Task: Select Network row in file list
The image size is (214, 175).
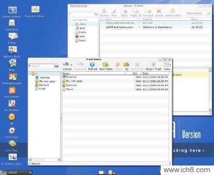Action: pos(116,85)
